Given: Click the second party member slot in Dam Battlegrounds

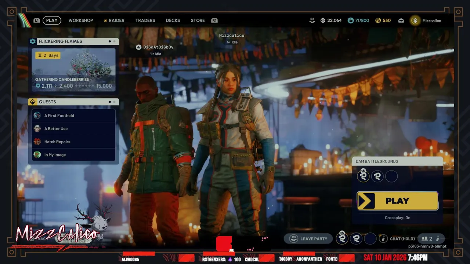Looking at the screenshot, I should point(377,176).
